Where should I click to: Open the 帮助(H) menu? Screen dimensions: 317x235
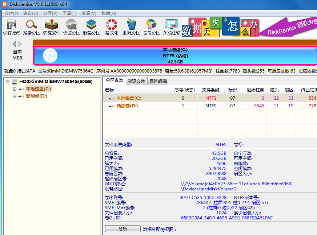coord(109,13)
